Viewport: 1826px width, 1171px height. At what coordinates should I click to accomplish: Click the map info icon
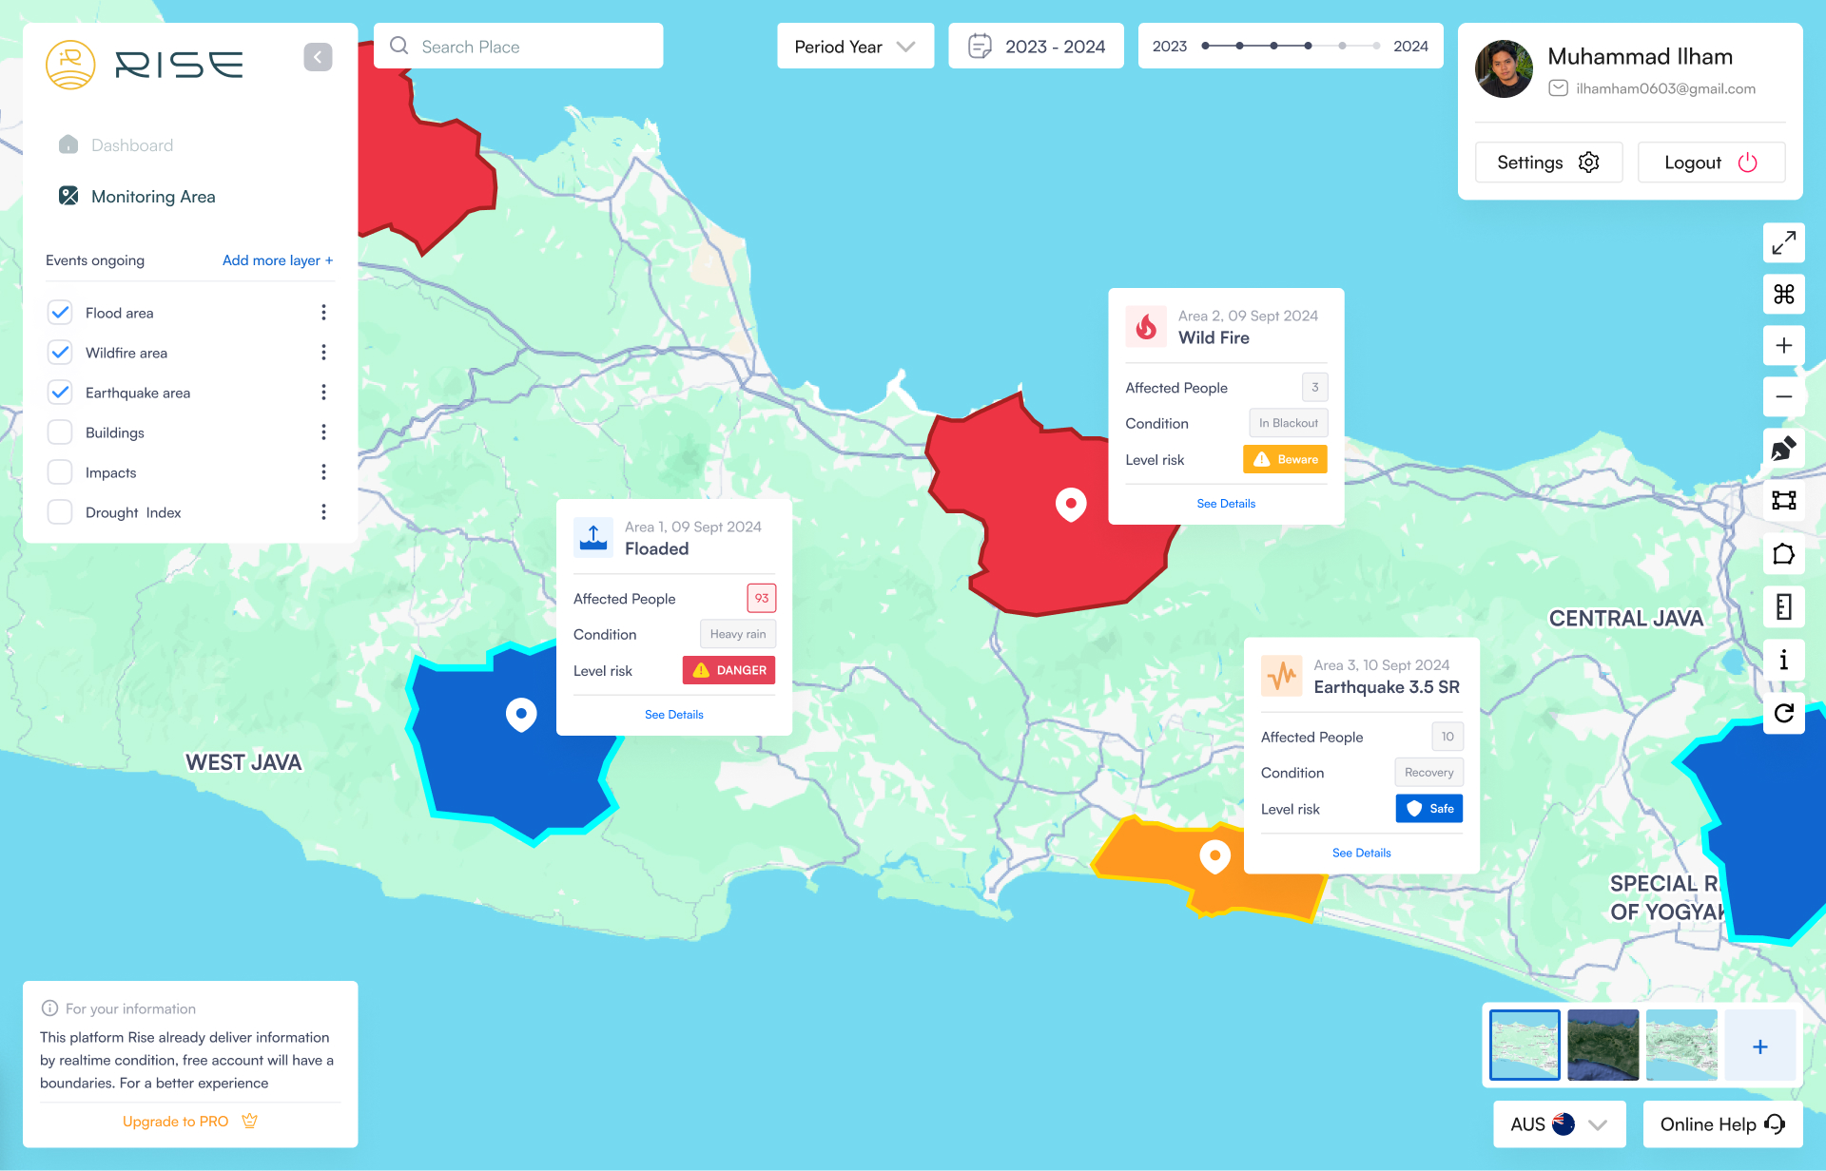coord(1783,660)
